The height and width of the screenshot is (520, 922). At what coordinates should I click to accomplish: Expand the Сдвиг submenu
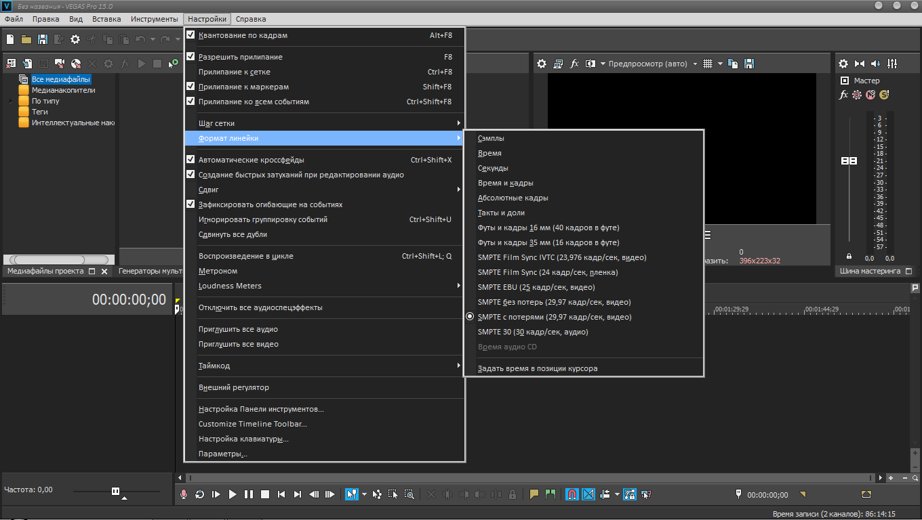tap(325, 190)
